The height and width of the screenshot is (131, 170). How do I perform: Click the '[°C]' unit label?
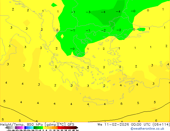[x=62, y=125]
